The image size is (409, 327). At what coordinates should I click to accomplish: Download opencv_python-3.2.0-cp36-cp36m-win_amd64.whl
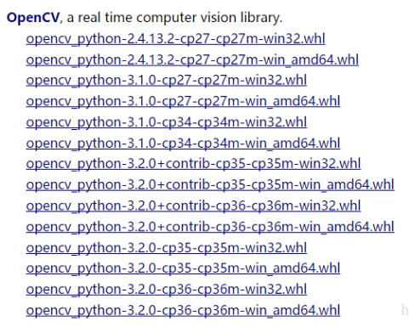coord(183,310)
